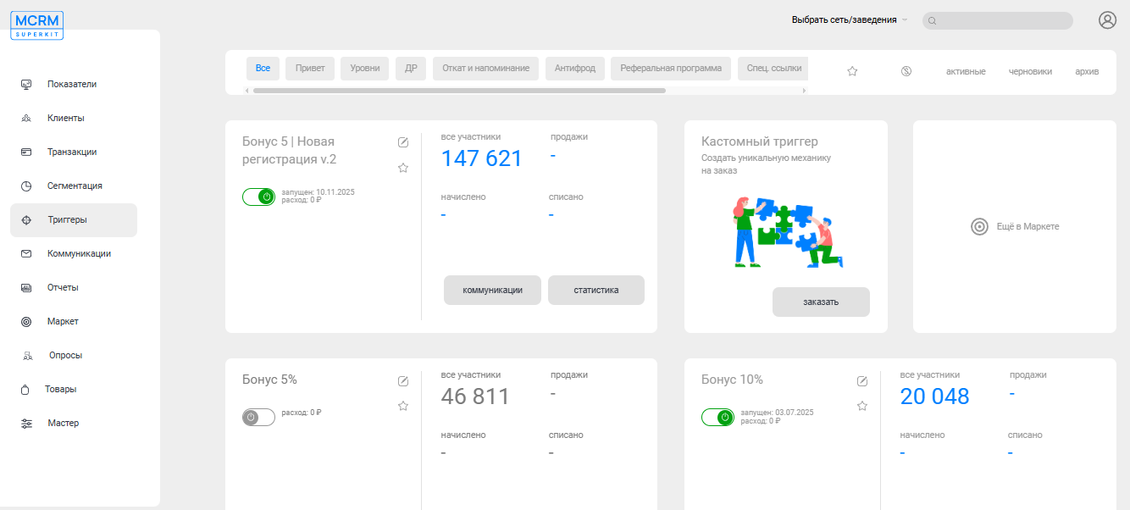The width and height of the screenshot is (1130, 510).
Task: Add Бонус 10% trigger to favorites
Action: click(x=862, y=406)
